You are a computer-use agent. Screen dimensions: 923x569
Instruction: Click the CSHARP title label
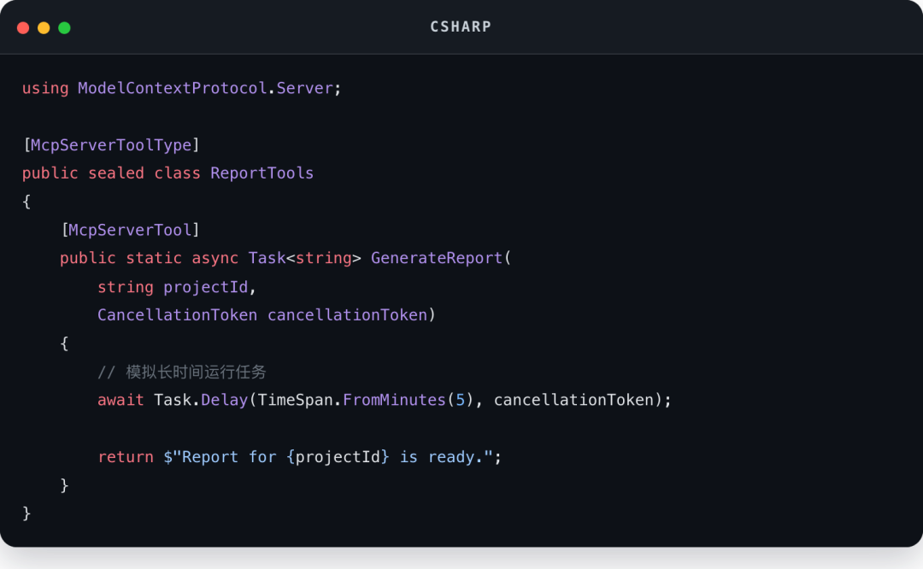(x=461, y=27)
